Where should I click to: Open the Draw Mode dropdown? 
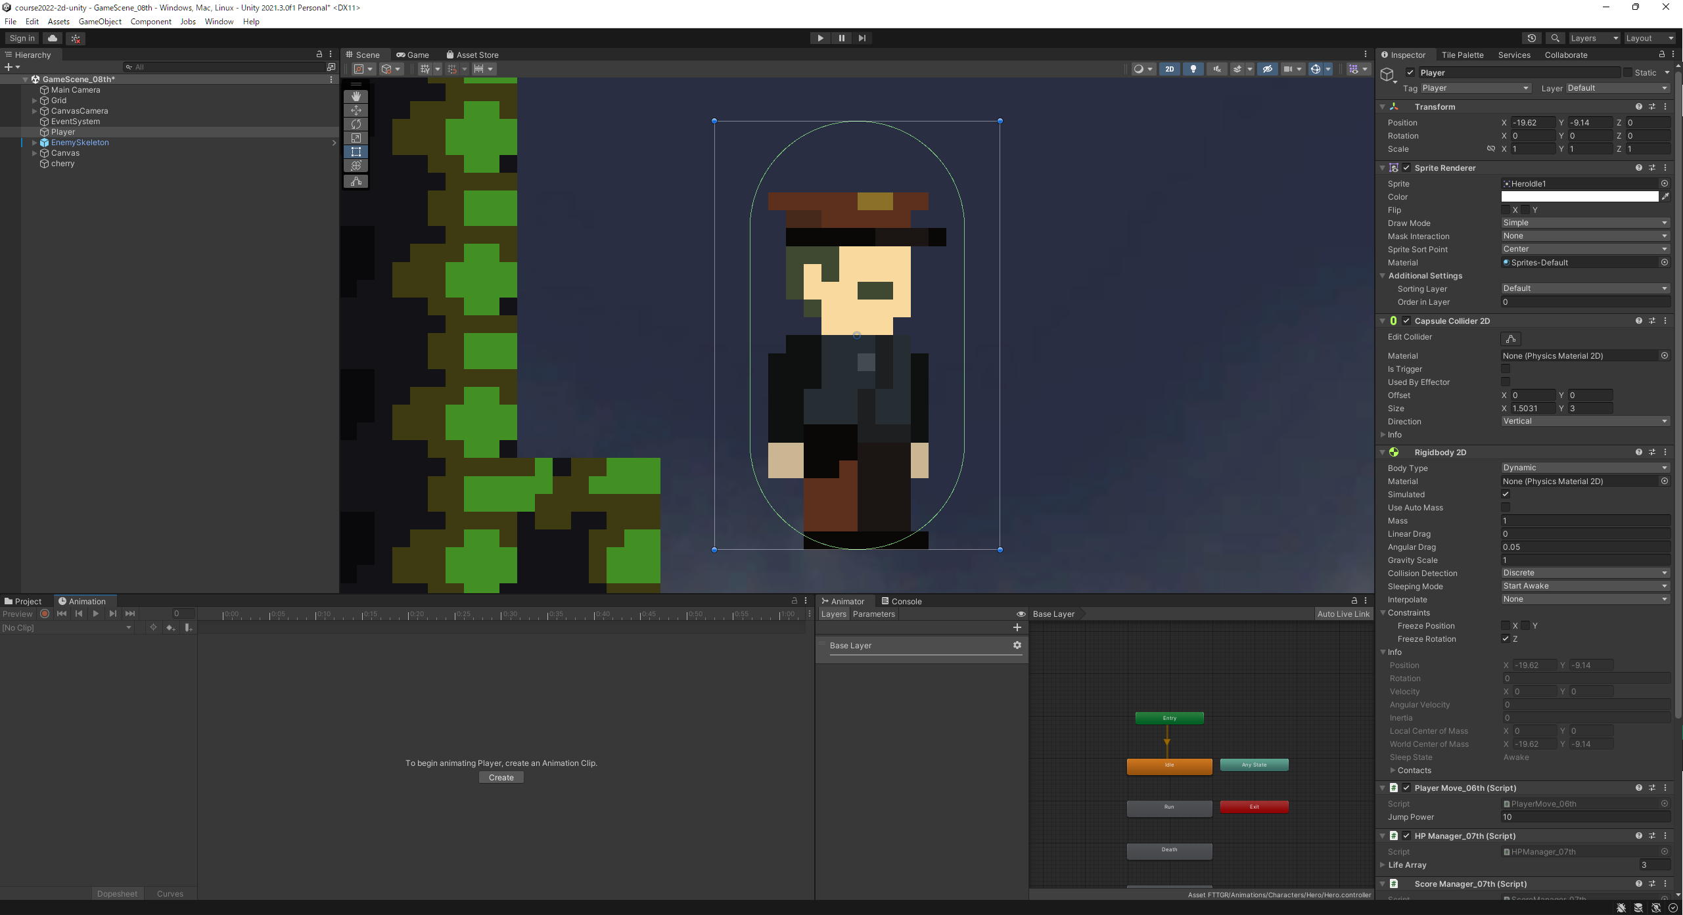[1585, 223]
